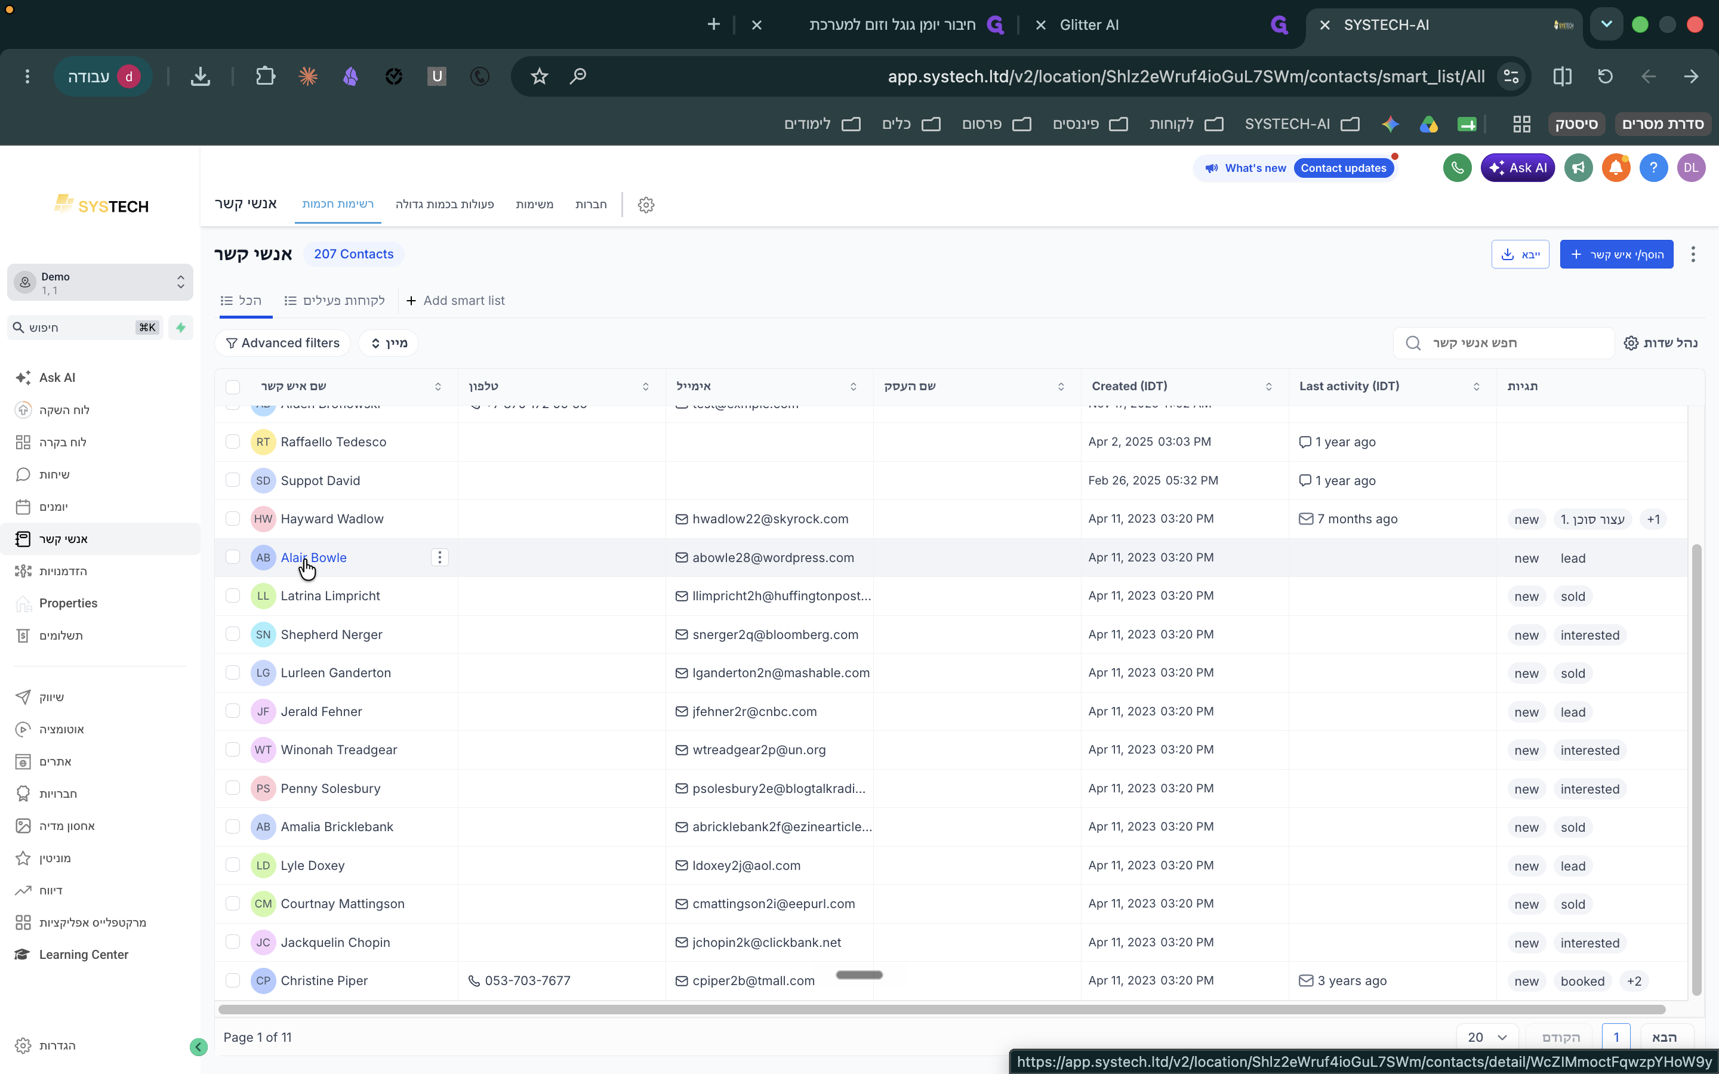Select checkbox for Hayward Wadlow

click(x=233, y=519)
